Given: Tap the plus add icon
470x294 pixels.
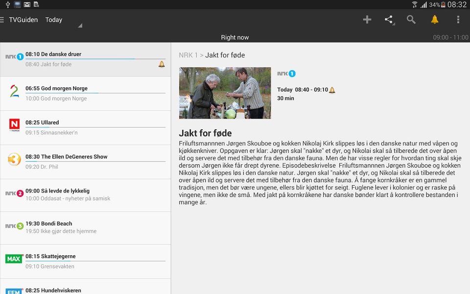Looking at the screenshot, I should 367,20.
